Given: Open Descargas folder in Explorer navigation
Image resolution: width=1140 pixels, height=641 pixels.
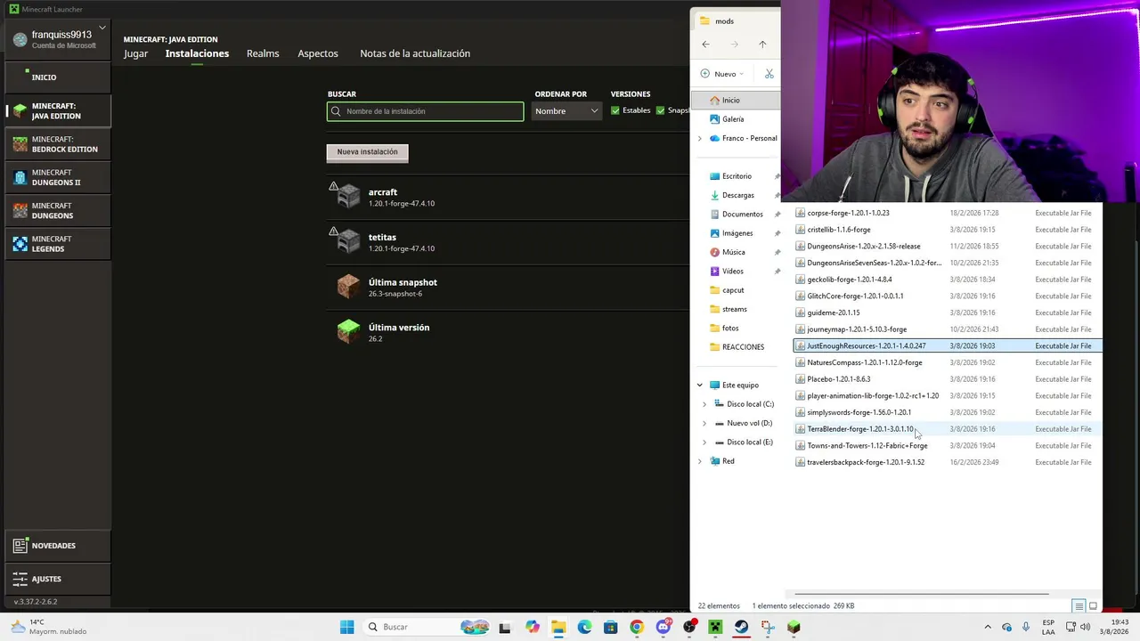Looking at the screenshot, I should click(736, 195).
